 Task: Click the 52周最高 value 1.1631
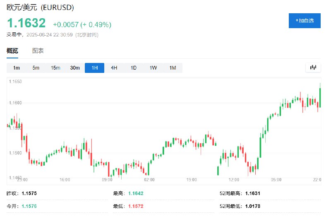252,193
